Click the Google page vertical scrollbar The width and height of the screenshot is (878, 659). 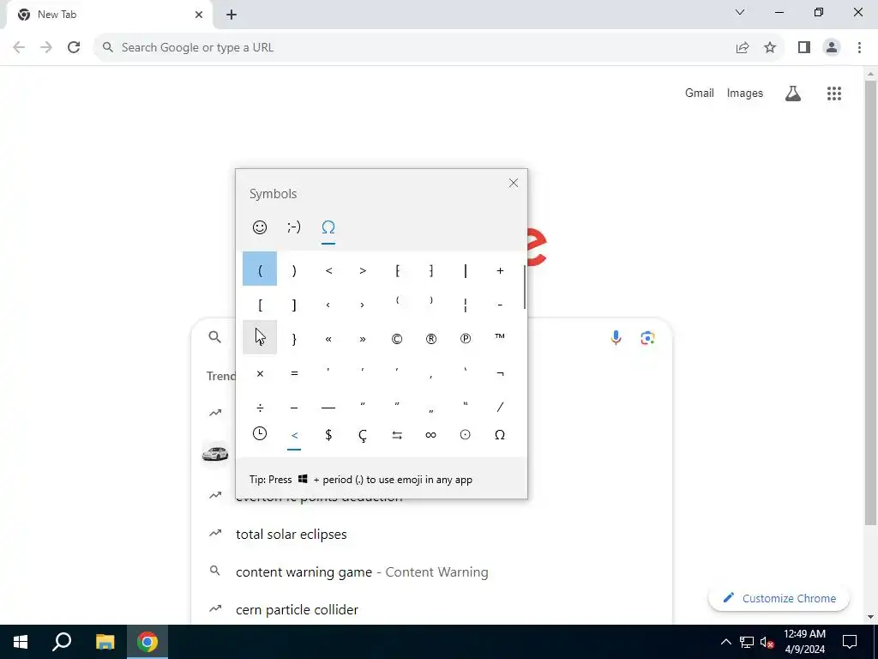[870, 303]
